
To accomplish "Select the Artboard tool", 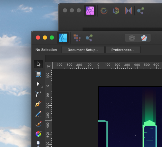I will pyautogui.click(x=38, y=74).
